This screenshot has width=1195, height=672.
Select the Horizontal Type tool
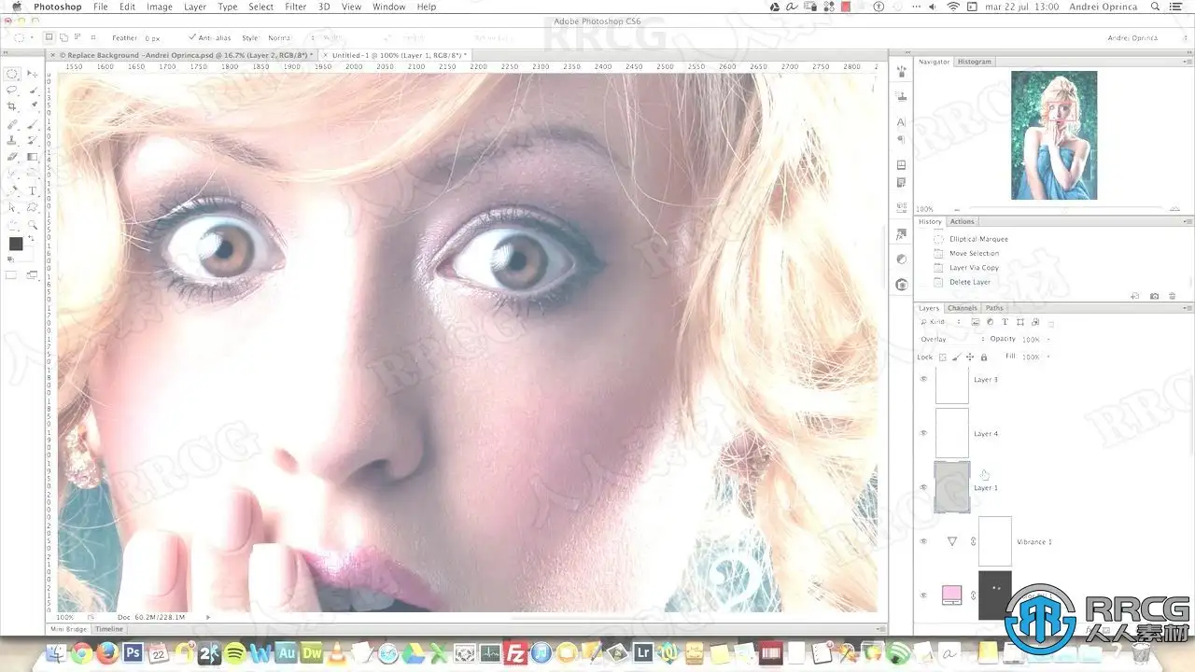click(33, 191)
